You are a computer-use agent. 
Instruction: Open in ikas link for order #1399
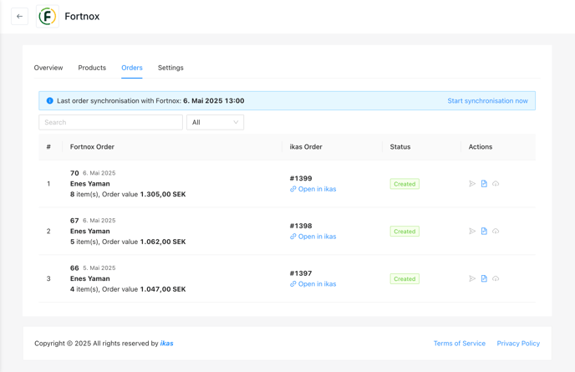click(313, 189)
